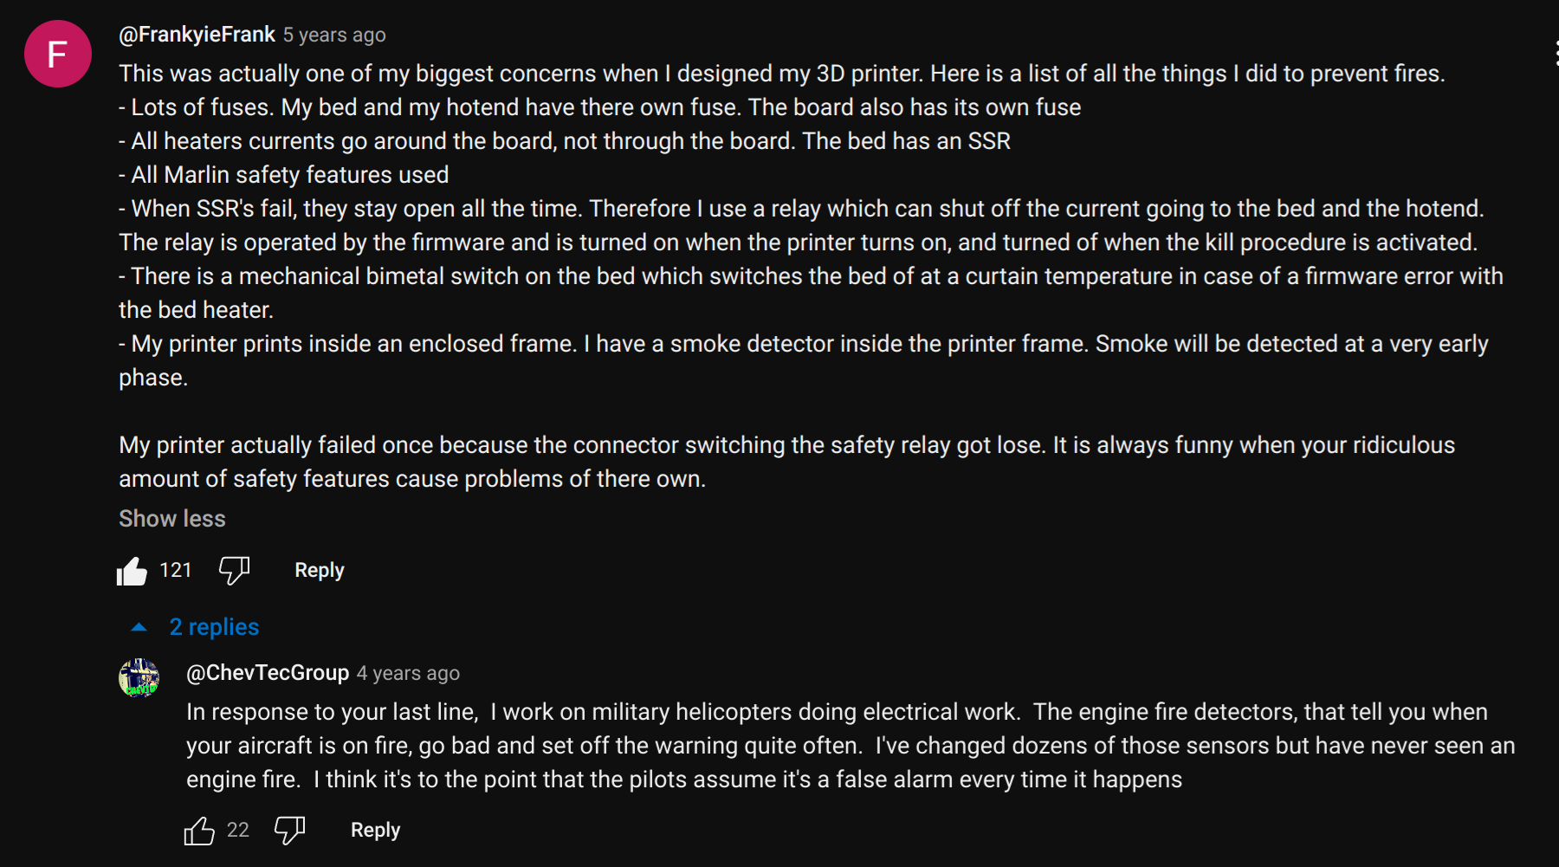The image size is (1559, 867).
Task: Open FrankyieFrank's pink F avatar
Action: [58, 55]
